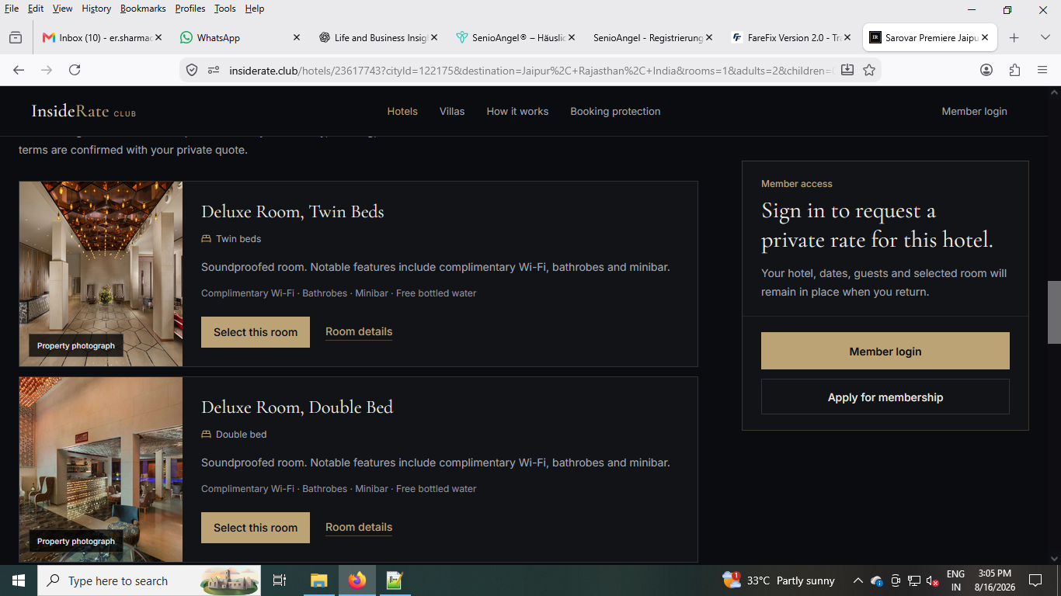Click Member login in the site header
Viewport: 1061px width, 596px height.
tap(974, 111)
